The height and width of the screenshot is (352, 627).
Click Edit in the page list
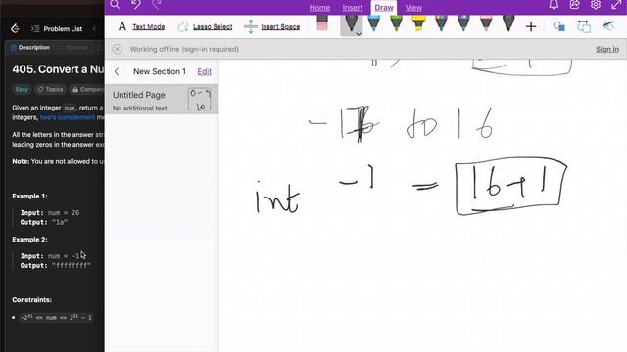pyautogui.click(x=204, y=71)
